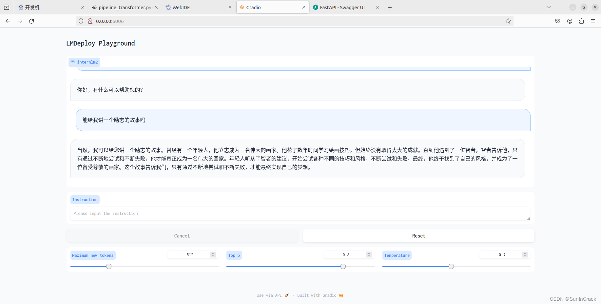Click the Top_p slider handle

click(x=343, y=266)
